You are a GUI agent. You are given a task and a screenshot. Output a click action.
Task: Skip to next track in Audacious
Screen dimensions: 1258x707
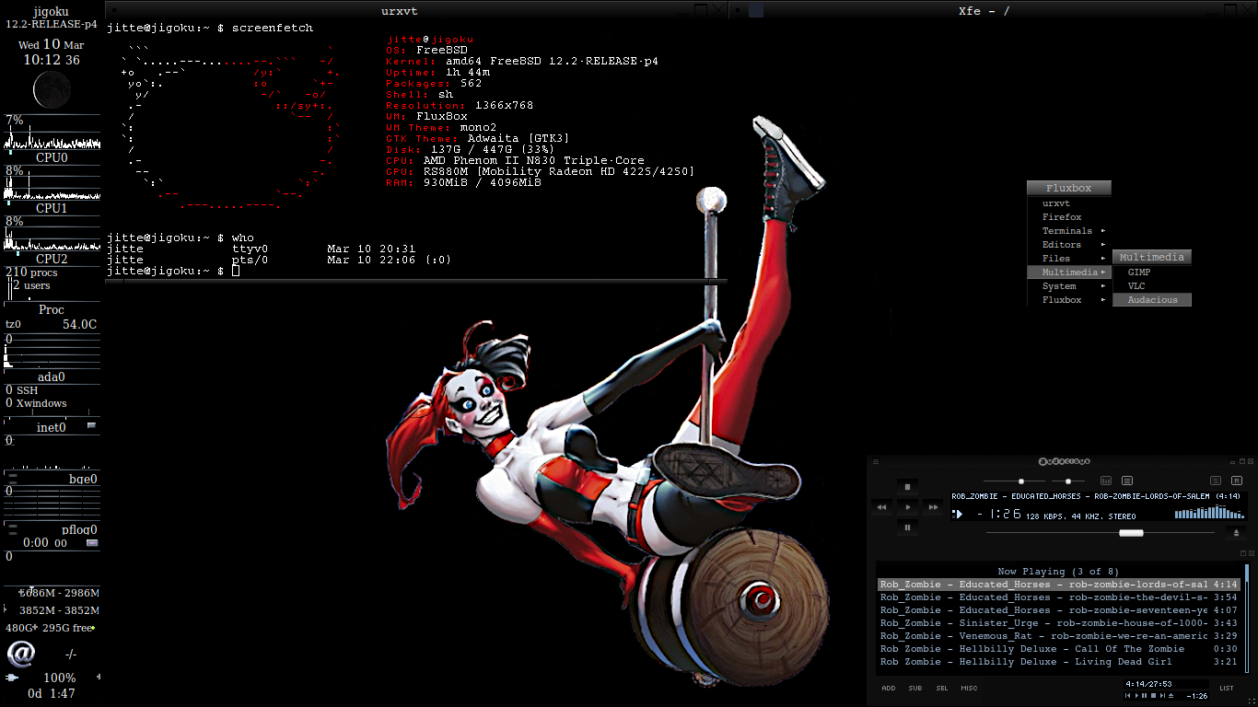pos(933,507)
